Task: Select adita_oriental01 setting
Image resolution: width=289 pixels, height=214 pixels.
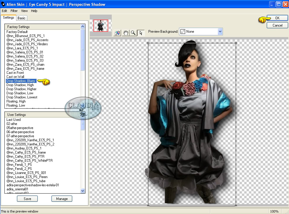Action: point(17,189)
